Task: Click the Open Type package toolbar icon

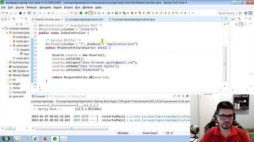Action: click(148, 13)
